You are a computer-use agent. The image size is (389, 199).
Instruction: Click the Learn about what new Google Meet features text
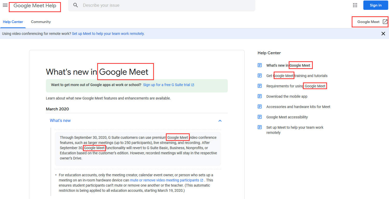(x=108, y=98)
